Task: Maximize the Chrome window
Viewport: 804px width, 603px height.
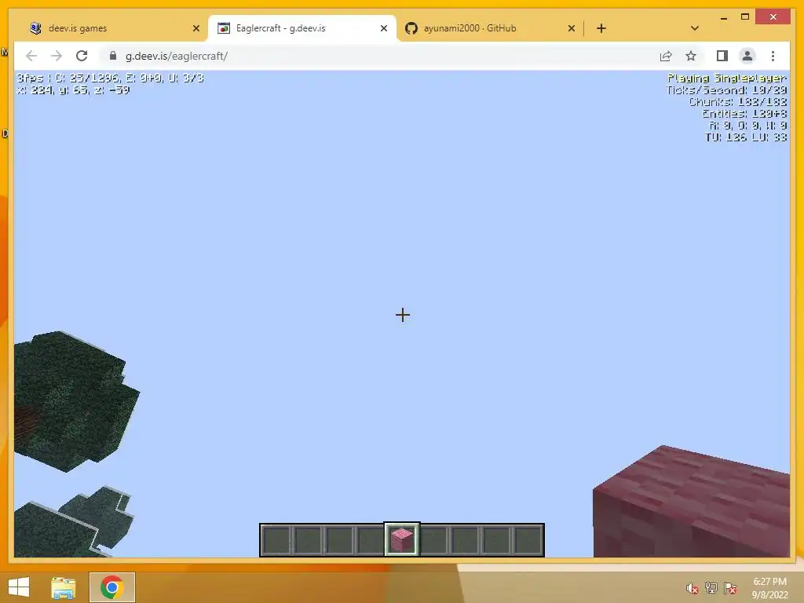Action: pyautogui.click(x=745, y=17)
